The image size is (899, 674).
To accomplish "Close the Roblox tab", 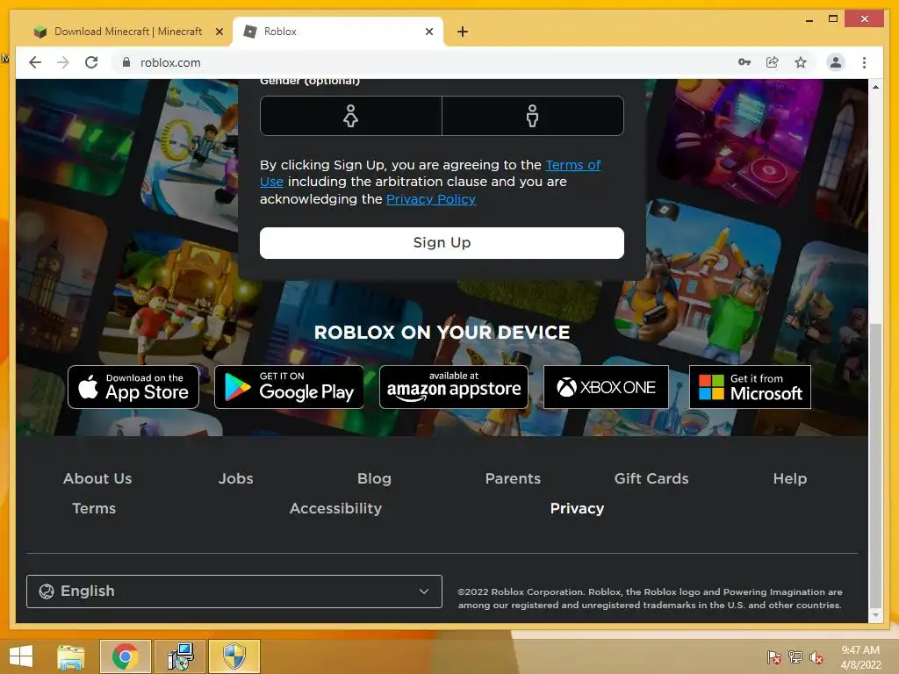I will 428,32.
